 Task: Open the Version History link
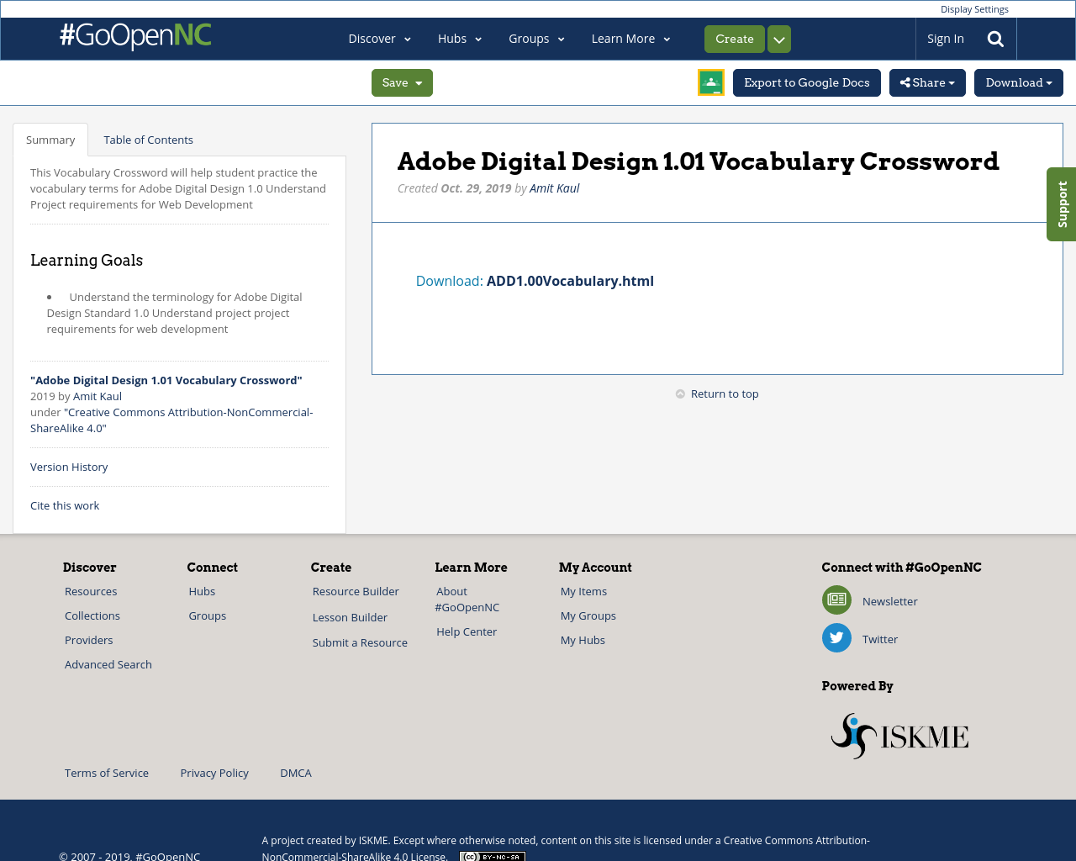pos(69,467)
